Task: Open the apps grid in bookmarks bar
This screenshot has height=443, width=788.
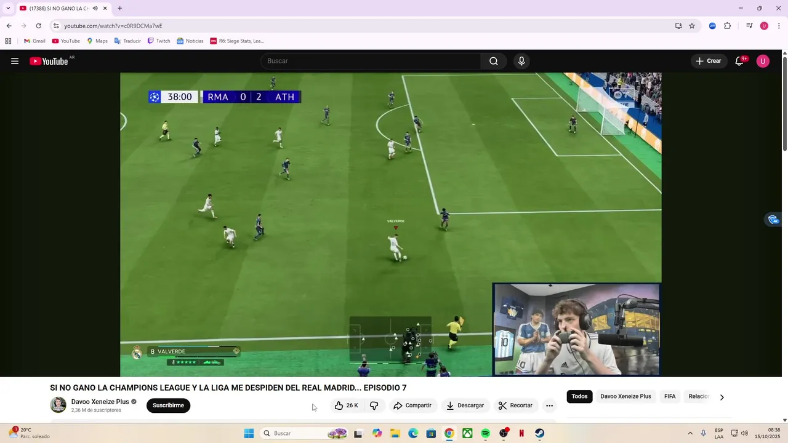Action: pos(8,41)
